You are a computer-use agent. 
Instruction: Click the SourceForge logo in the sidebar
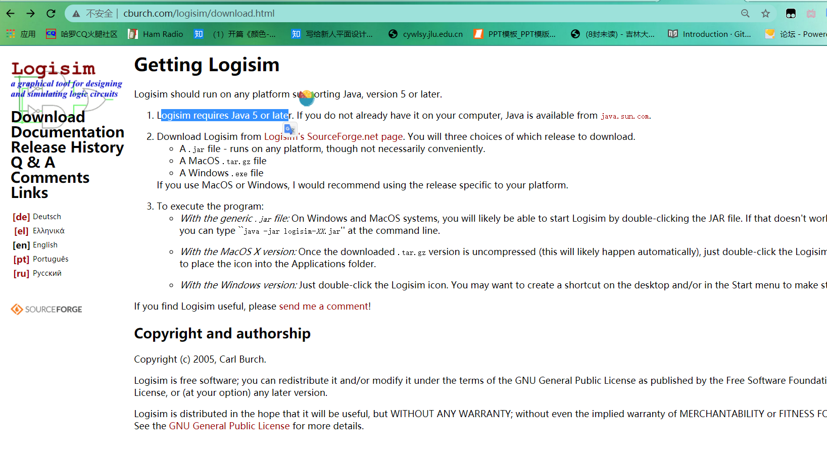tap(46, 309)
